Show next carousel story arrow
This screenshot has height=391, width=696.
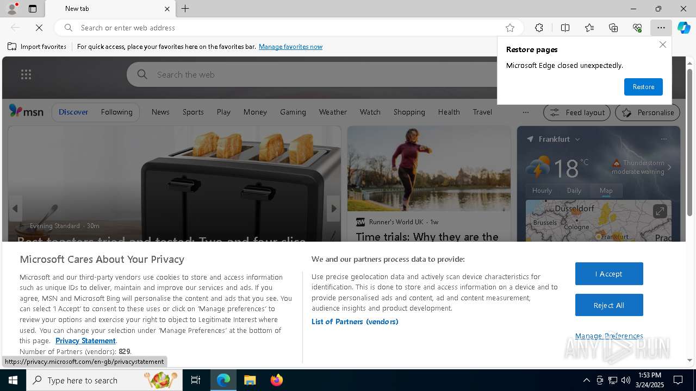point(333,209)
